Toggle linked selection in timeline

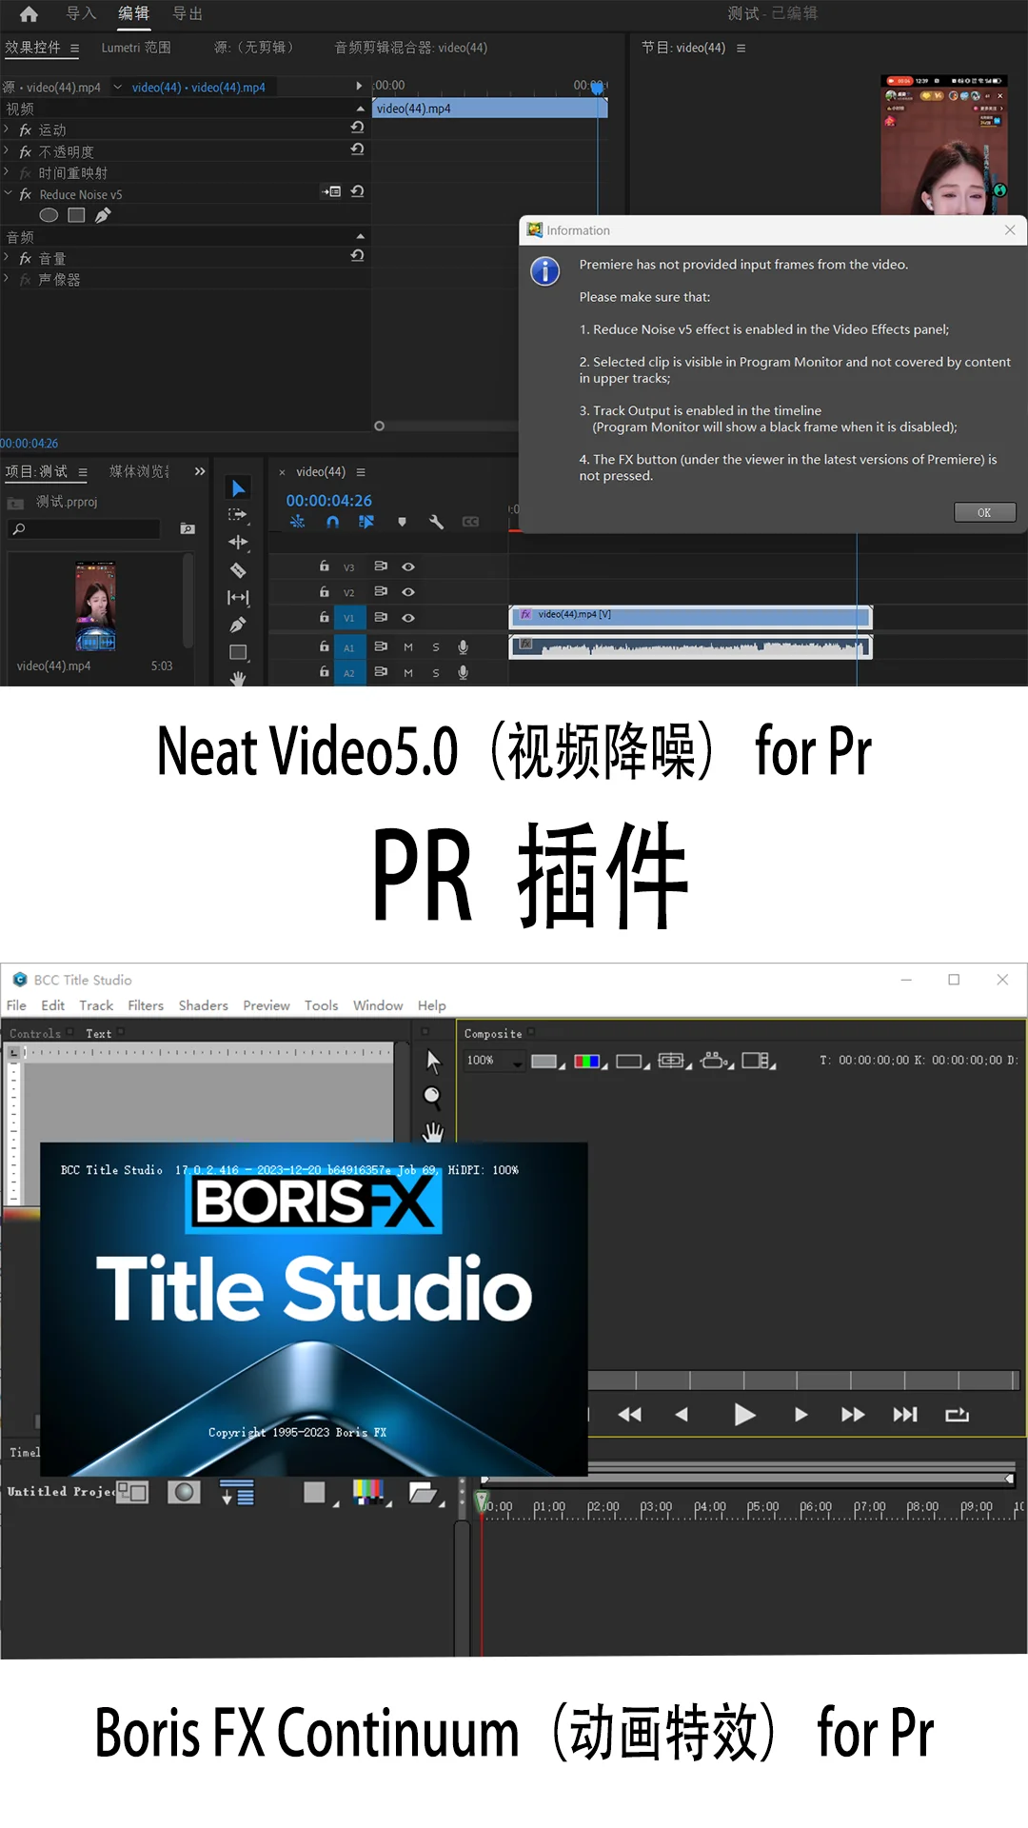pyautogui.click(x=366, y=522)
